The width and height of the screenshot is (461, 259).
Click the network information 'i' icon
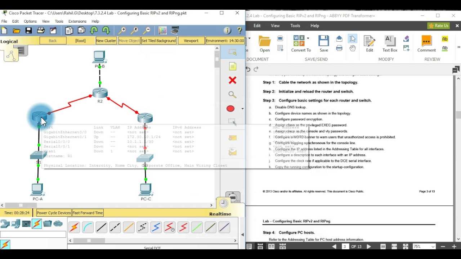227,31
